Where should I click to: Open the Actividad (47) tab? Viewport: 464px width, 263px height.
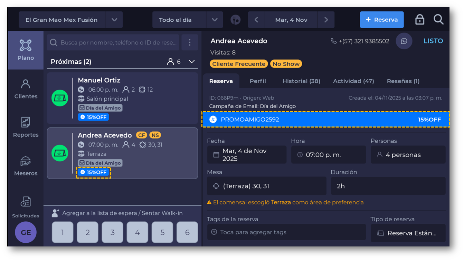pos(353,81)
